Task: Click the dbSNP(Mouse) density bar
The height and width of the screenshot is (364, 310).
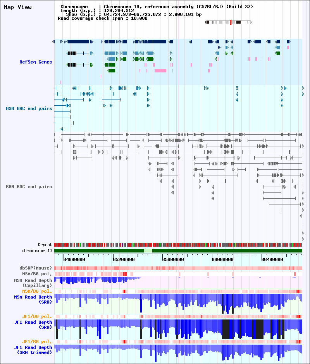Action: pyautogui.click(x=178, y=268)
